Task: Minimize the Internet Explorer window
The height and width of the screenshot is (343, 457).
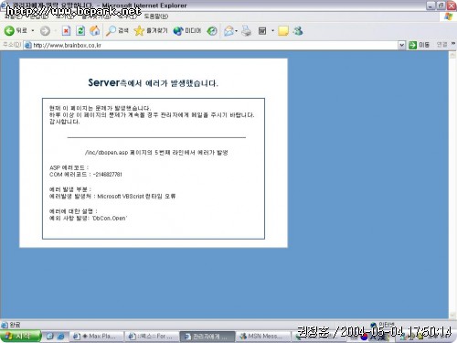Action: coord(430,5)
